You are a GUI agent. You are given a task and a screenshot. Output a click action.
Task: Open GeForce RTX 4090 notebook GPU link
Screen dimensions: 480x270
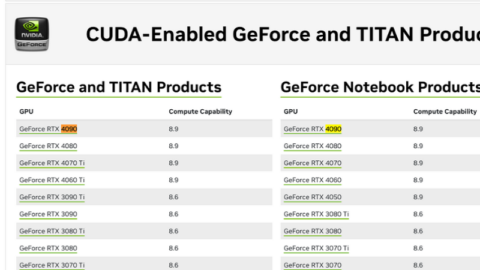[312, 129]
